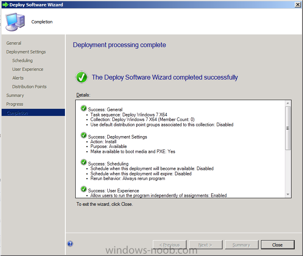The image size is (303, 256).
Task: Click the 'Success: User Experience' heading text
Action: click(113, 191)
